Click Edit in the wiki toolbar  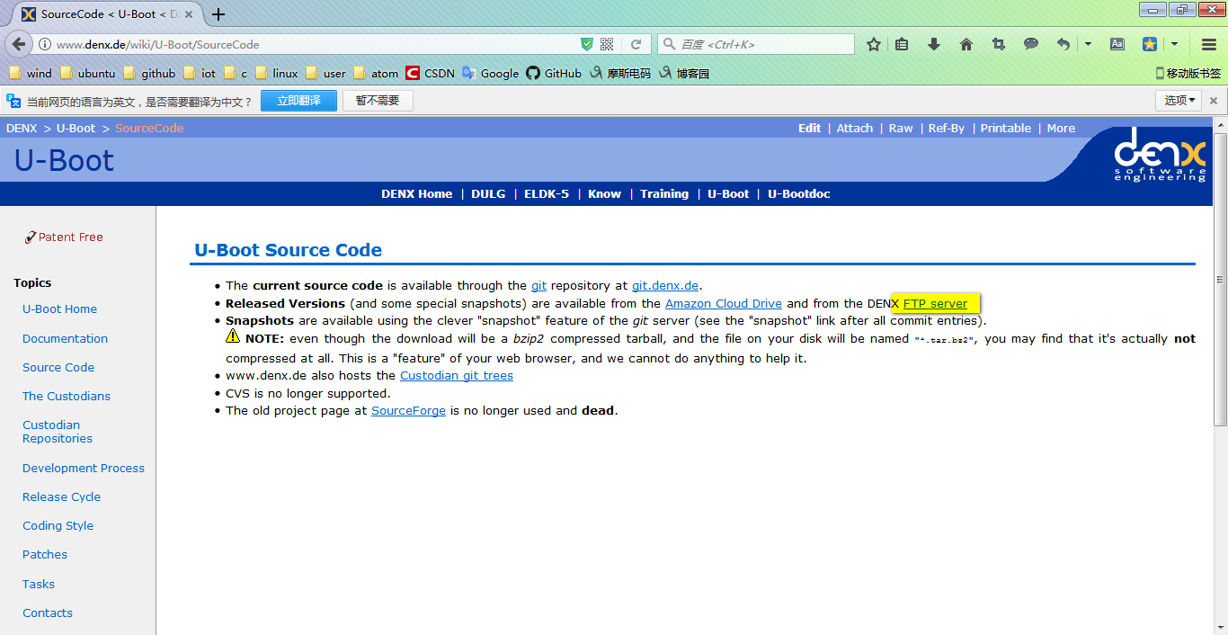point(809,128)
